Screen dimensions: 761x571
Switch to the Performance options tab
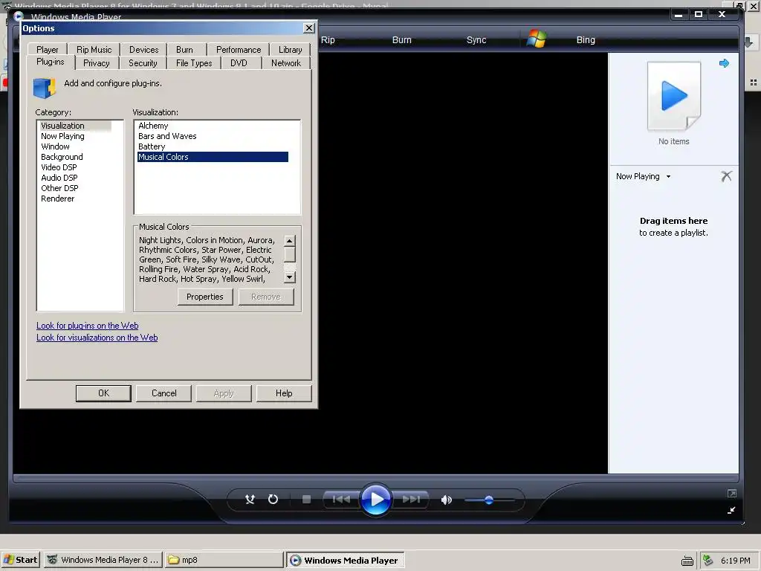[x=239, y=50]
